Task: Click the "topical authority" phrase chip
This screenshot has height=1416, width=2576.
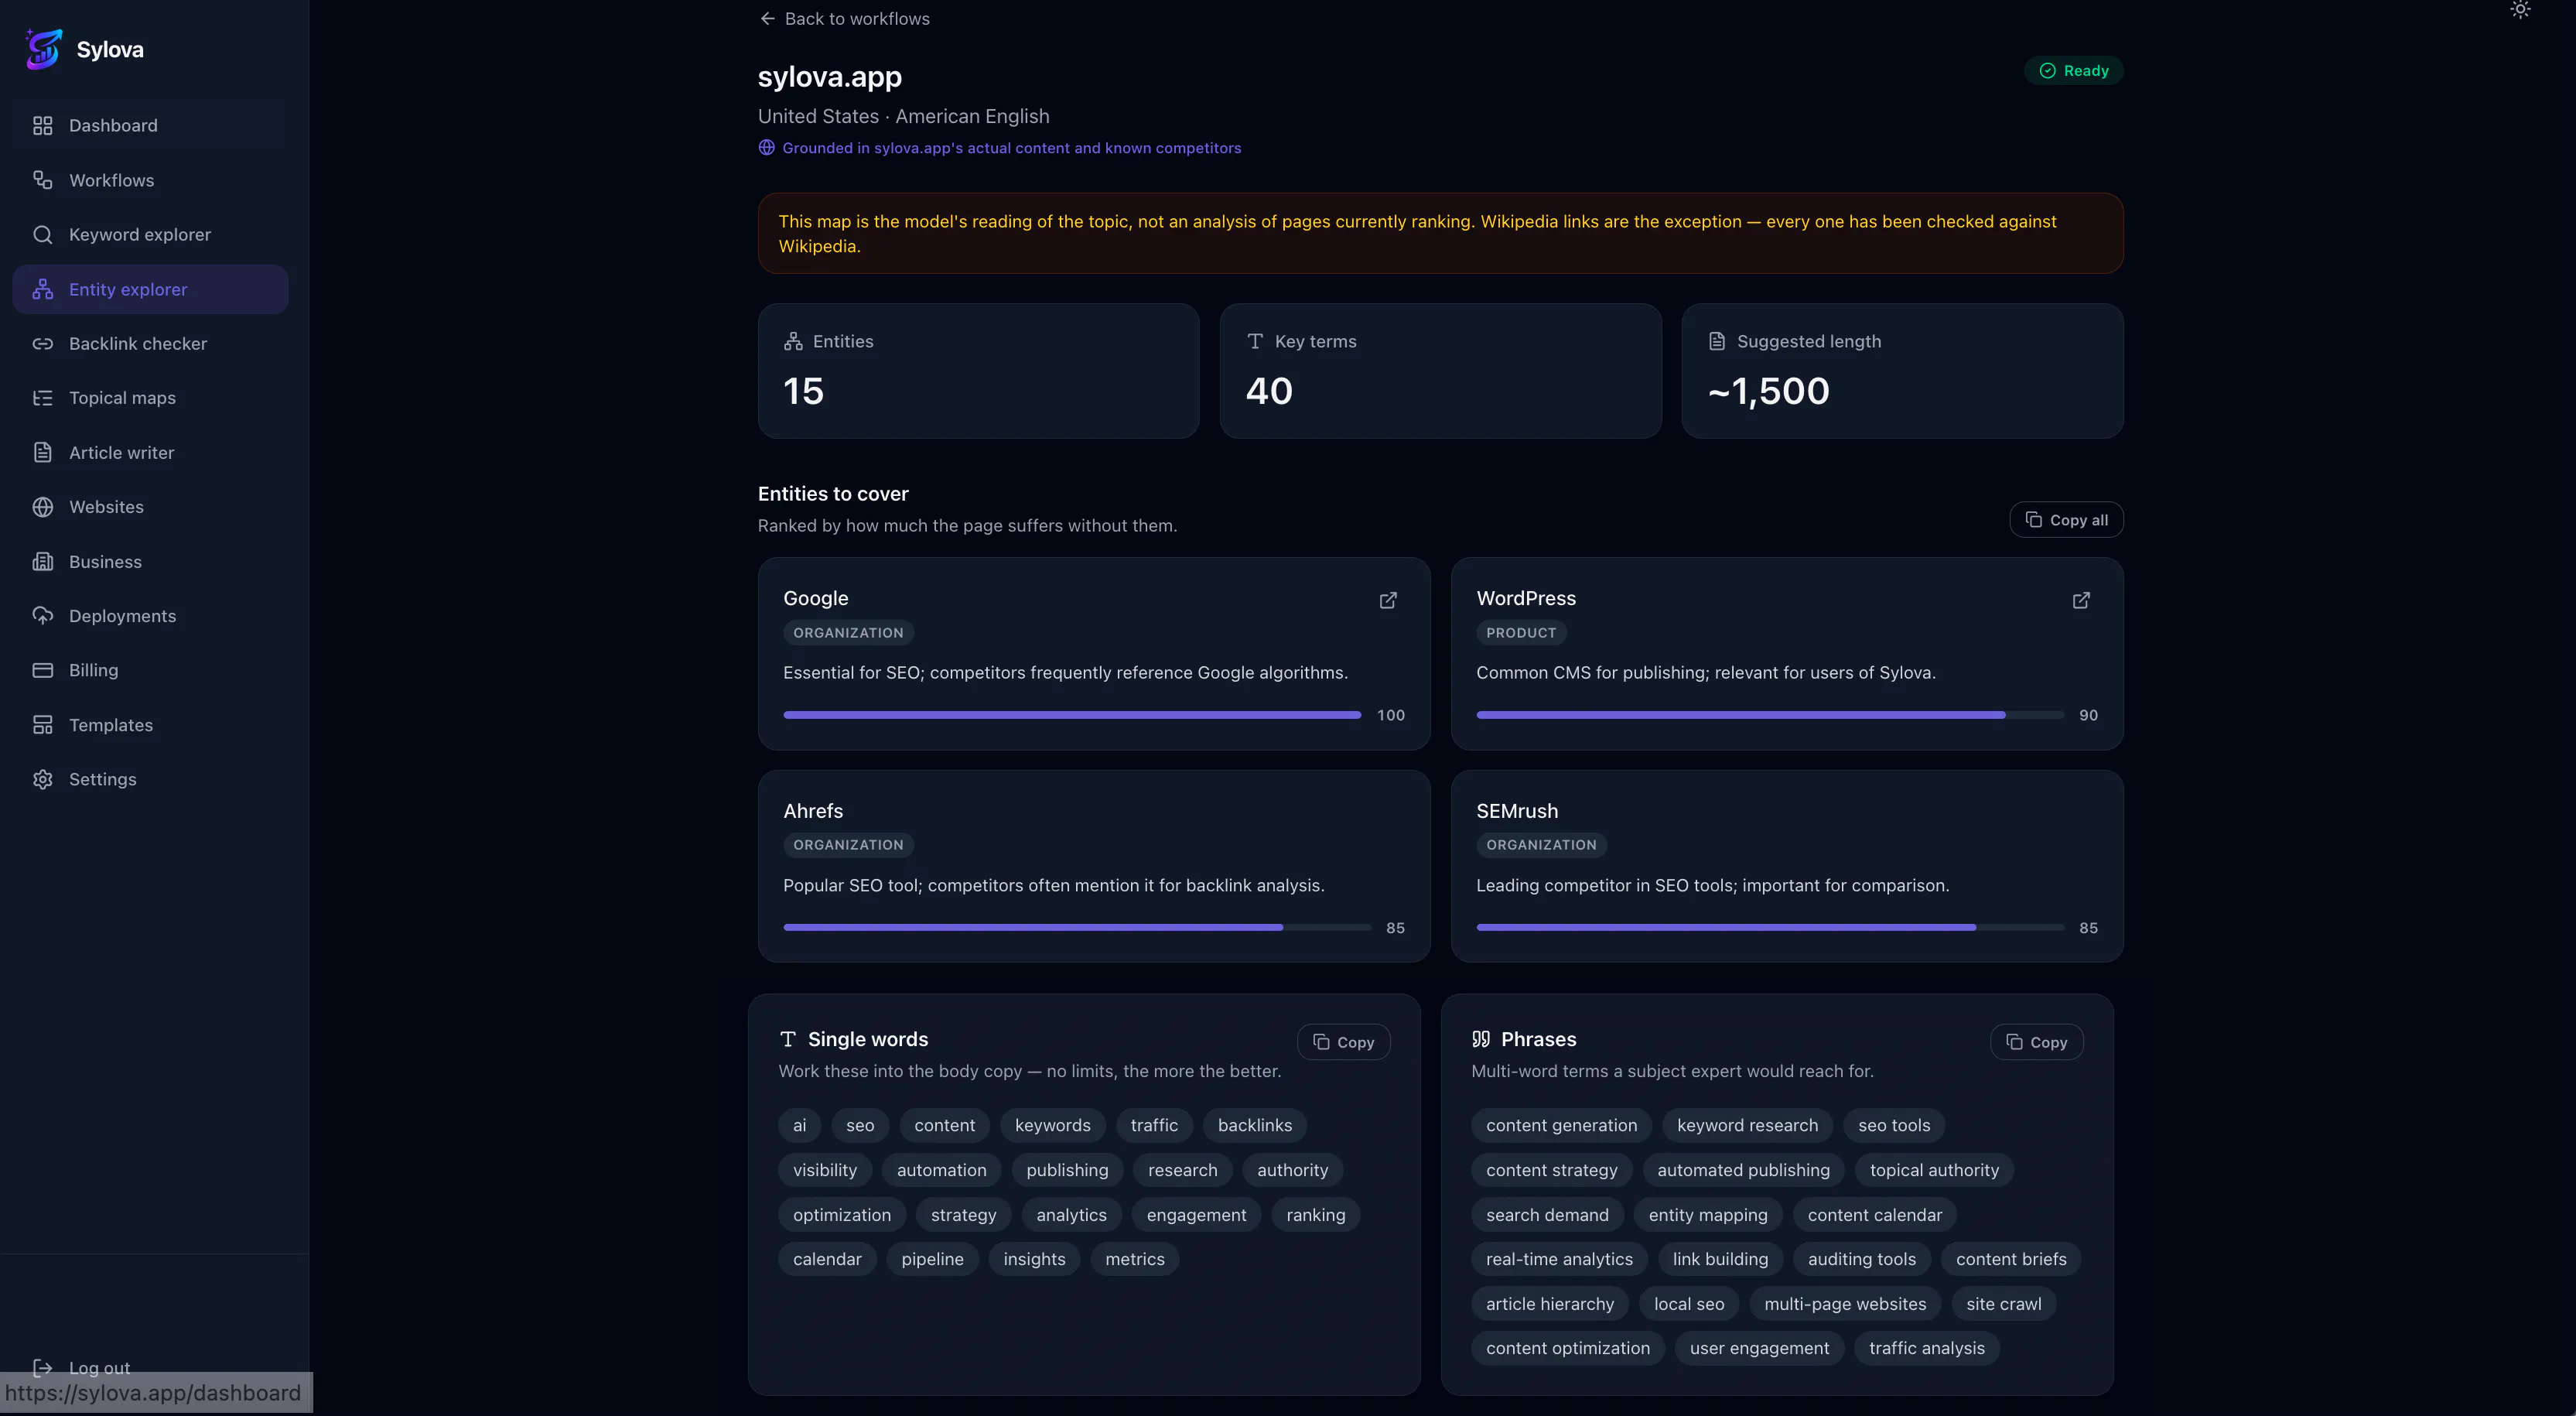Action: (x=1934, y=1170)
